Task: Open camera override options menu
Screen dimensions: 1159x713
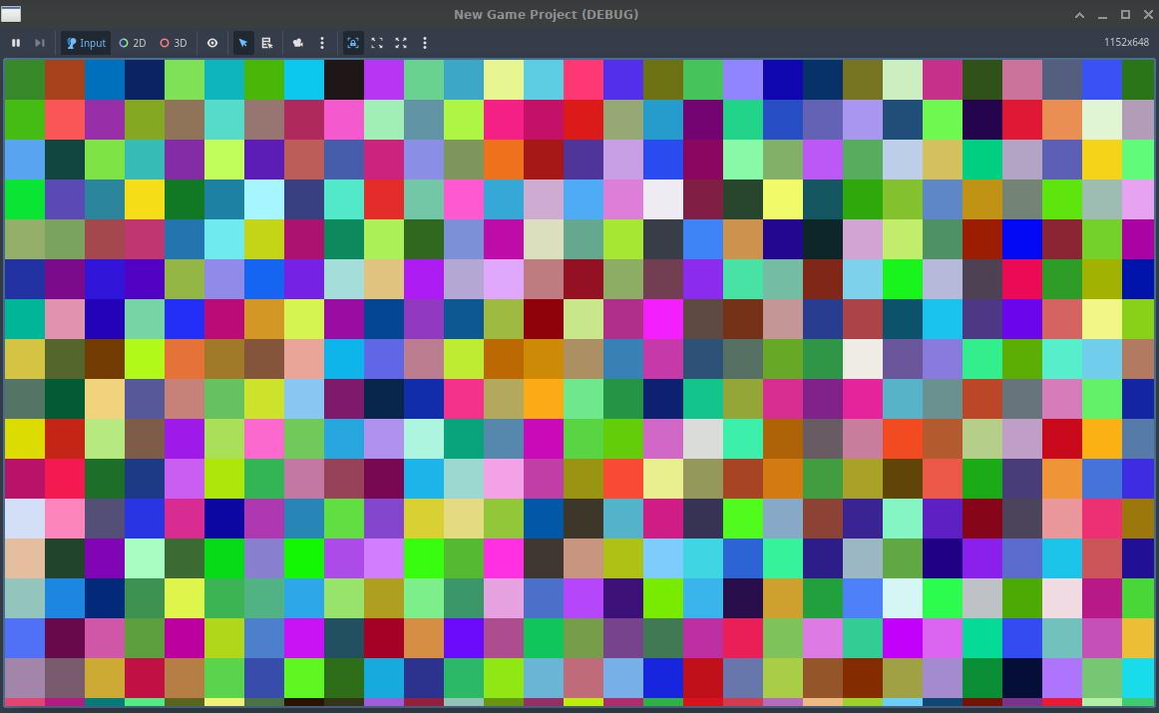Action: tap(321, 43)
